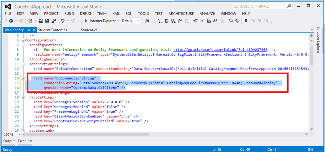325x152 pixels.
Task: Collapse the configSections element on line 7
Action: click(23, 45)
